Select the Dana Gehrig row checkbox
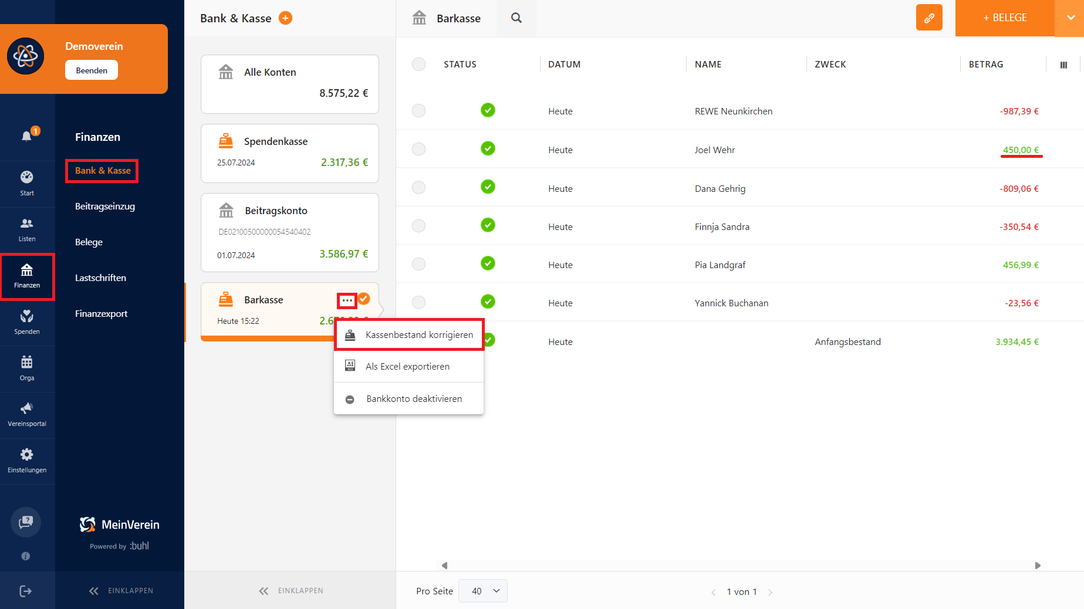Viewport: 1084px width, 609px height. tap(418, 188)
